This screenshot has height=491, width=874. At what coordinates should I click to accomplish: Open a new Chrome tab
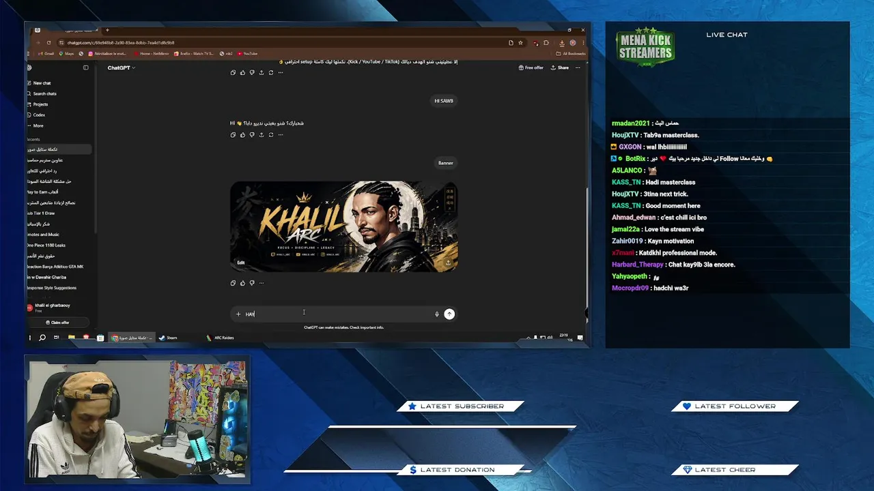pos(107,30)
